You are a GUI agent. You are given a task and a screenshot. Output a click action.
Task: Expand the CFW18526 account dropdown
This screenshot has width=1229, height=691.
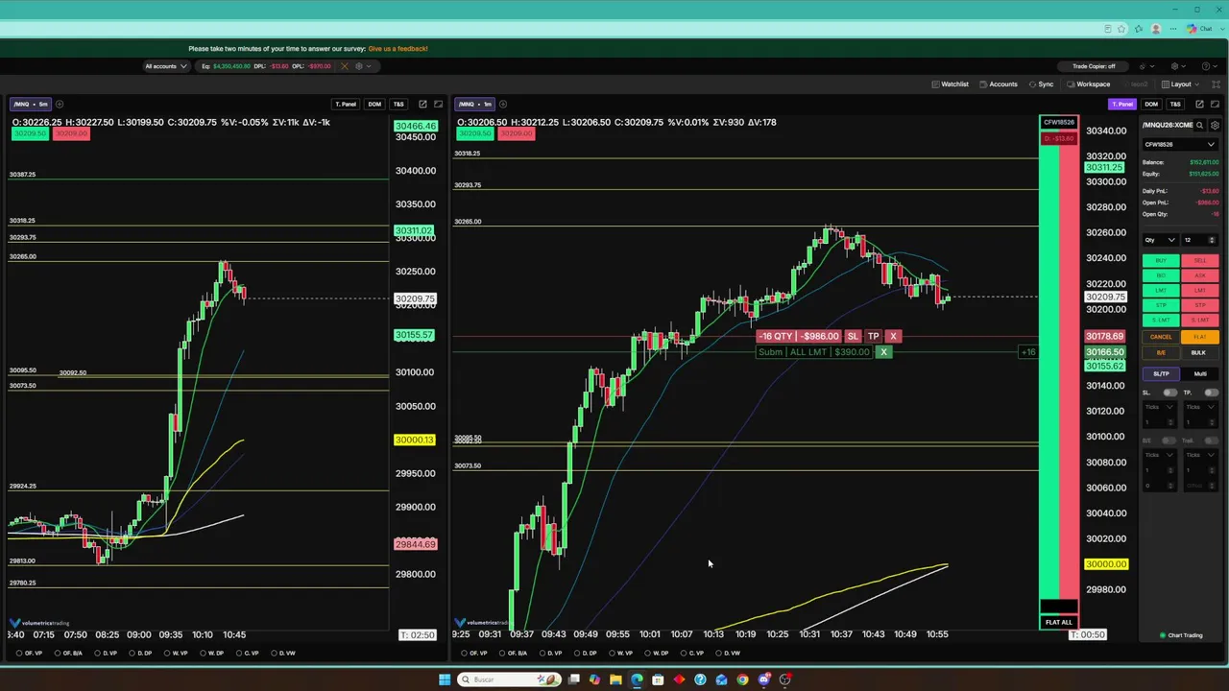point(1180,145)
